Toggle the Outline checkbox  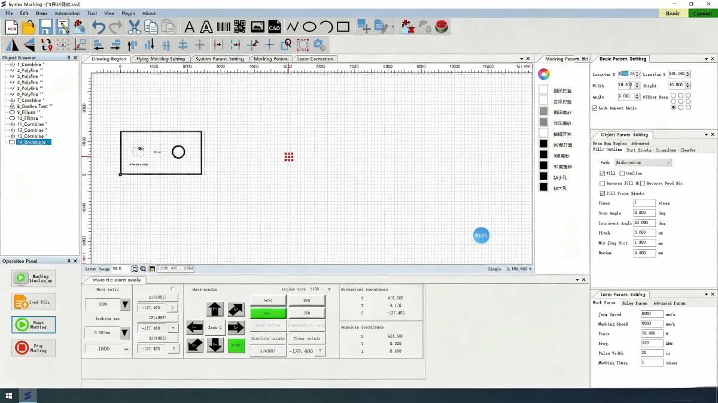coord(622,173)
